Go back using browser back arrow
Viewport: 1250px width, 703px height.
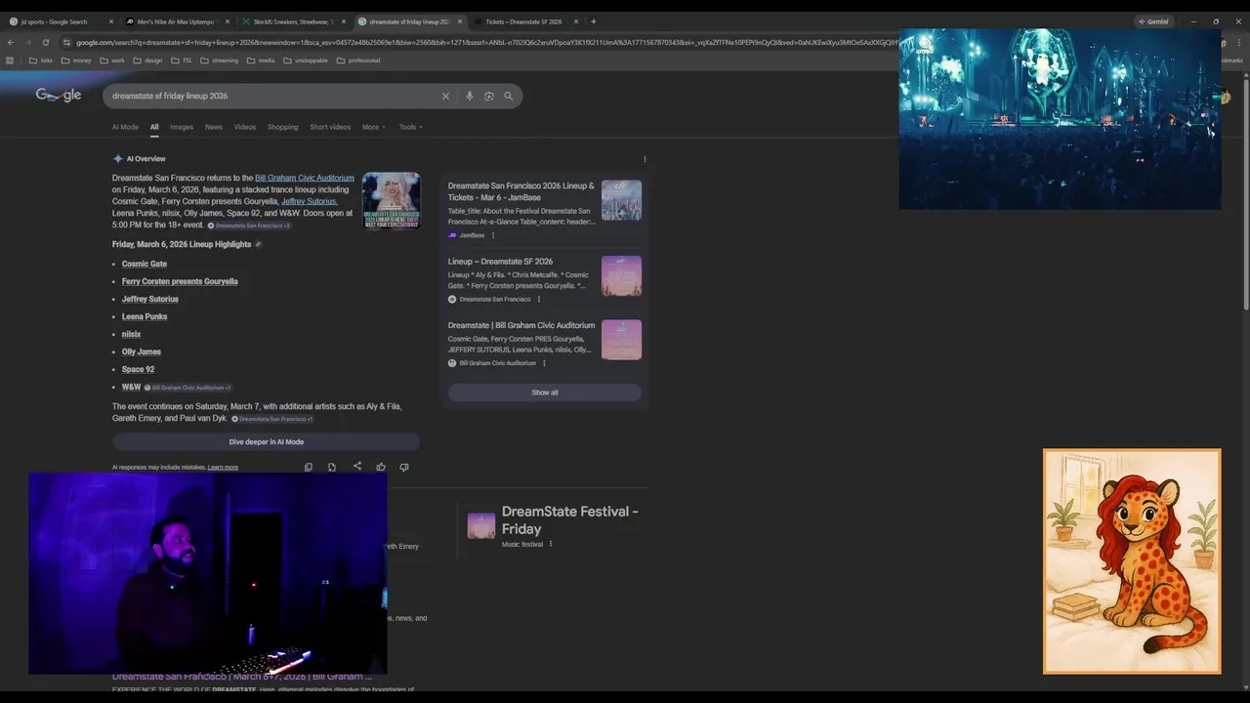click(11, 42)
